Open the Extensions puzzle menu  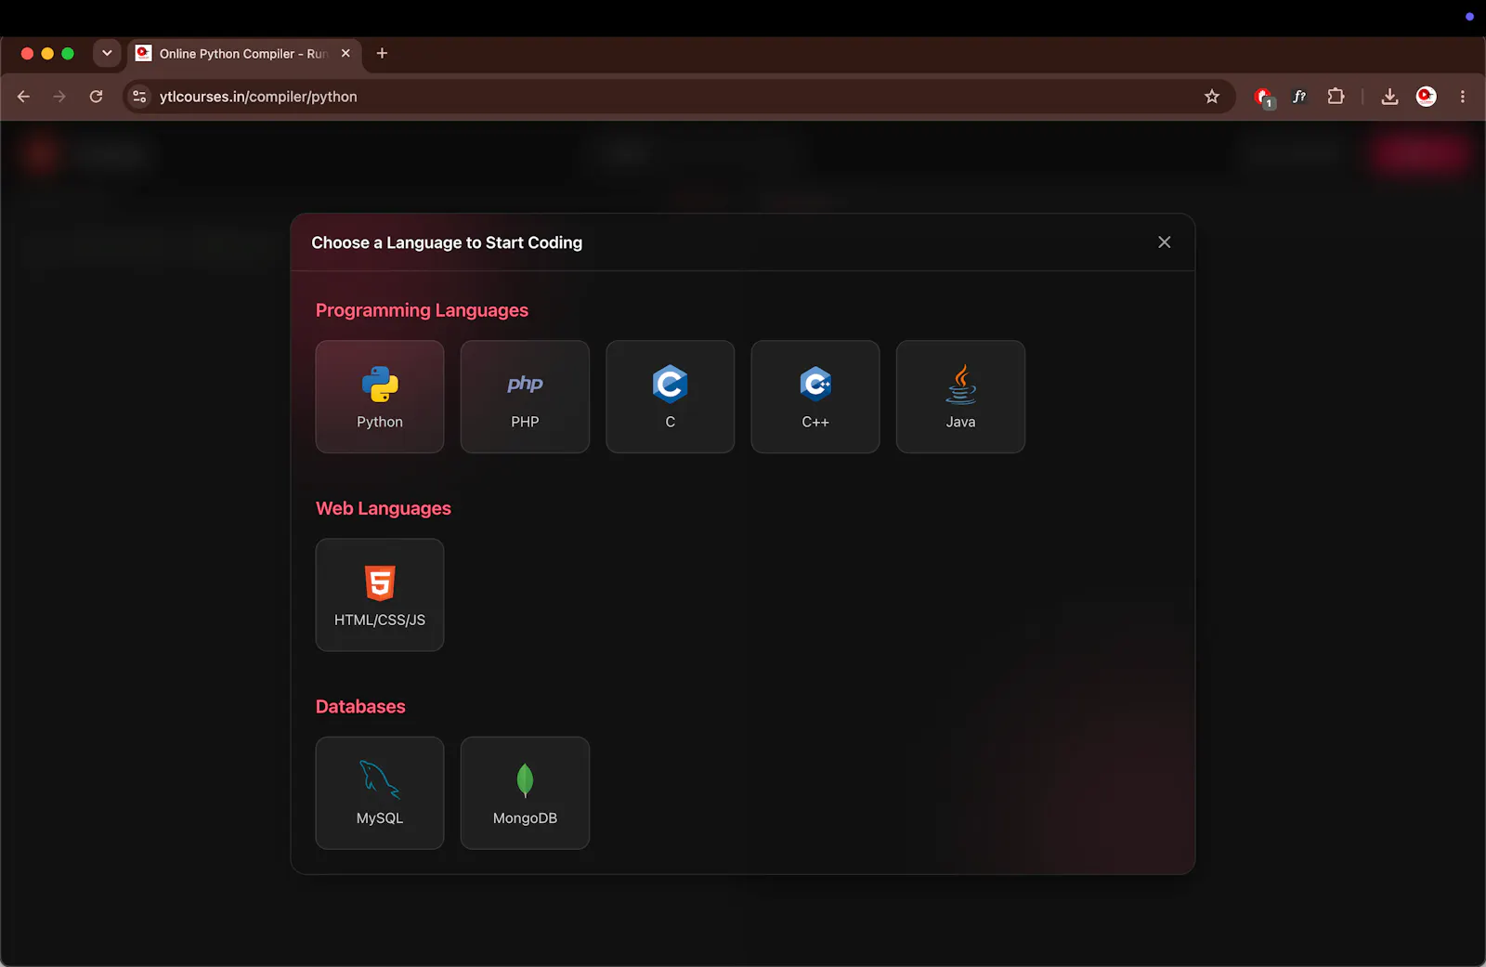coord(1336,97)
